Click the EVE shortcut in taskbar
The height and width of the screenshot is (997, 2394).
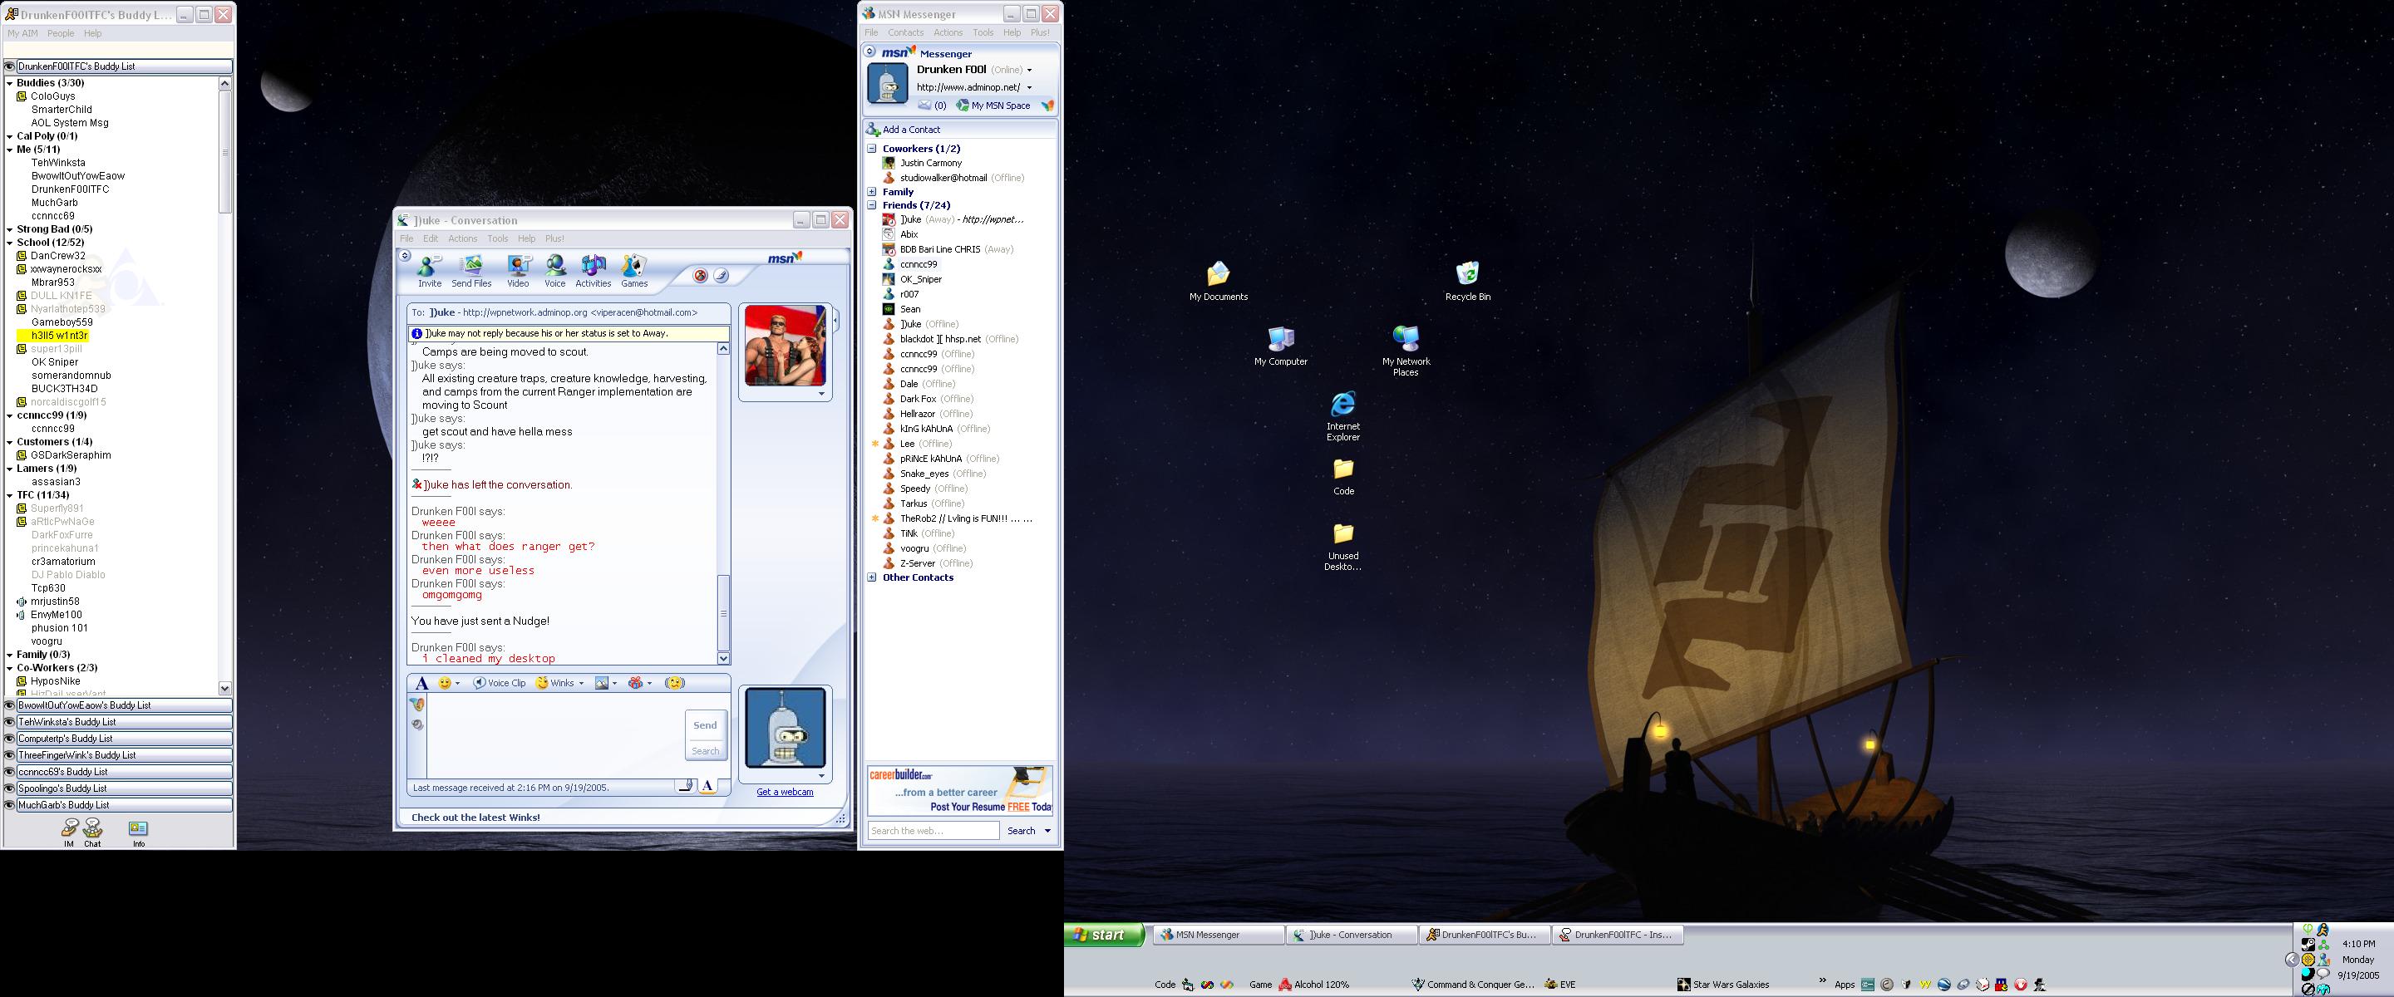click(1559, 984)
